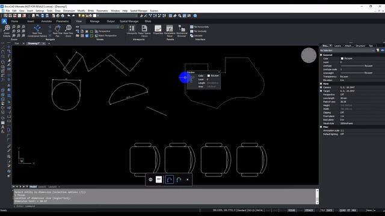Expand the Target property row
385x216 pixels.
[x=321, y=91]
